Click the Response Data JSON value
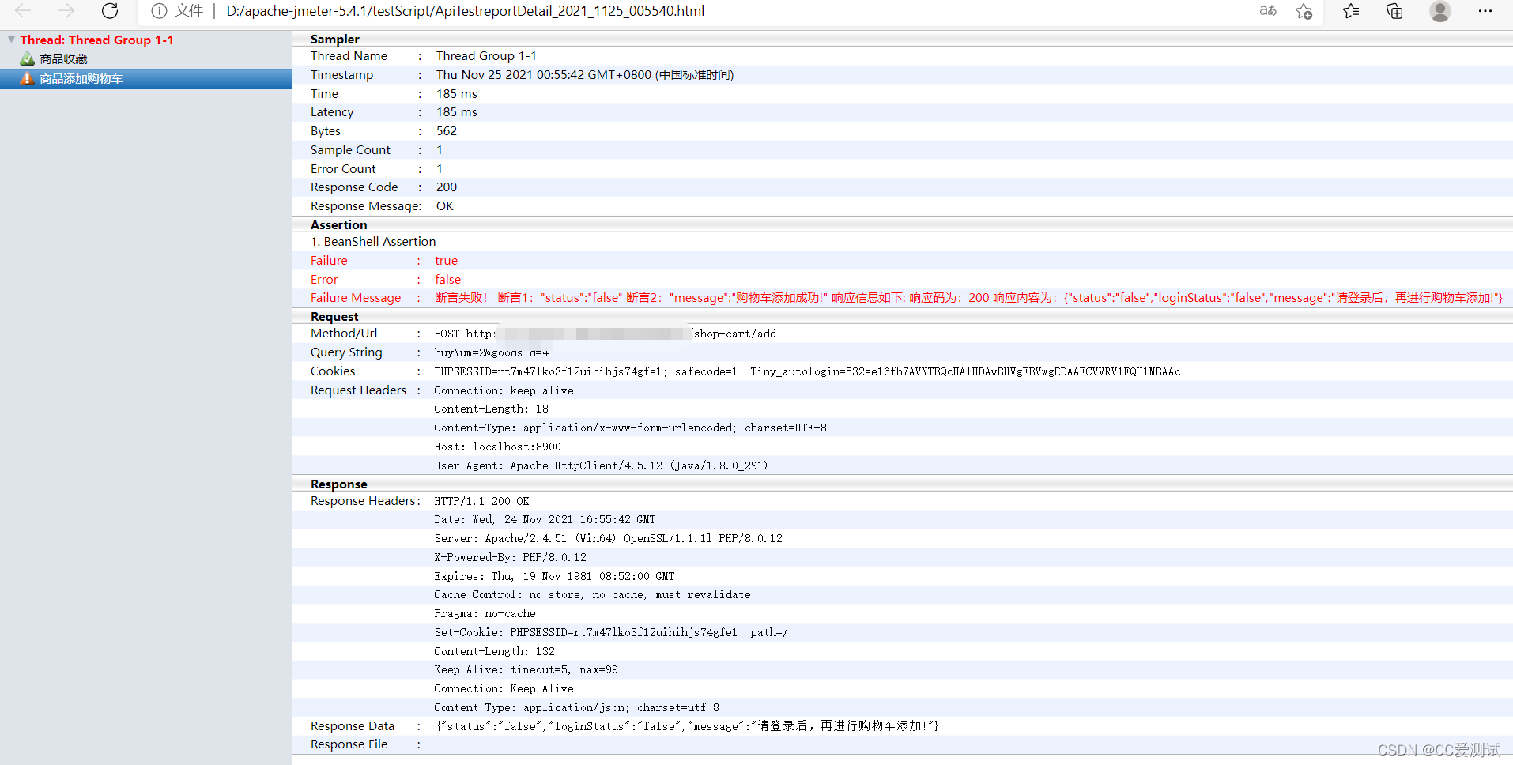The height and width of the screenshot is (765, 1513). [687, 726]
